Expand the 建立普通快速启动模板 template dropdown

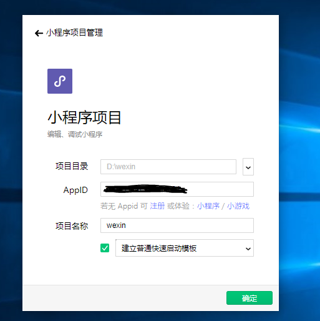coord(185,248)
